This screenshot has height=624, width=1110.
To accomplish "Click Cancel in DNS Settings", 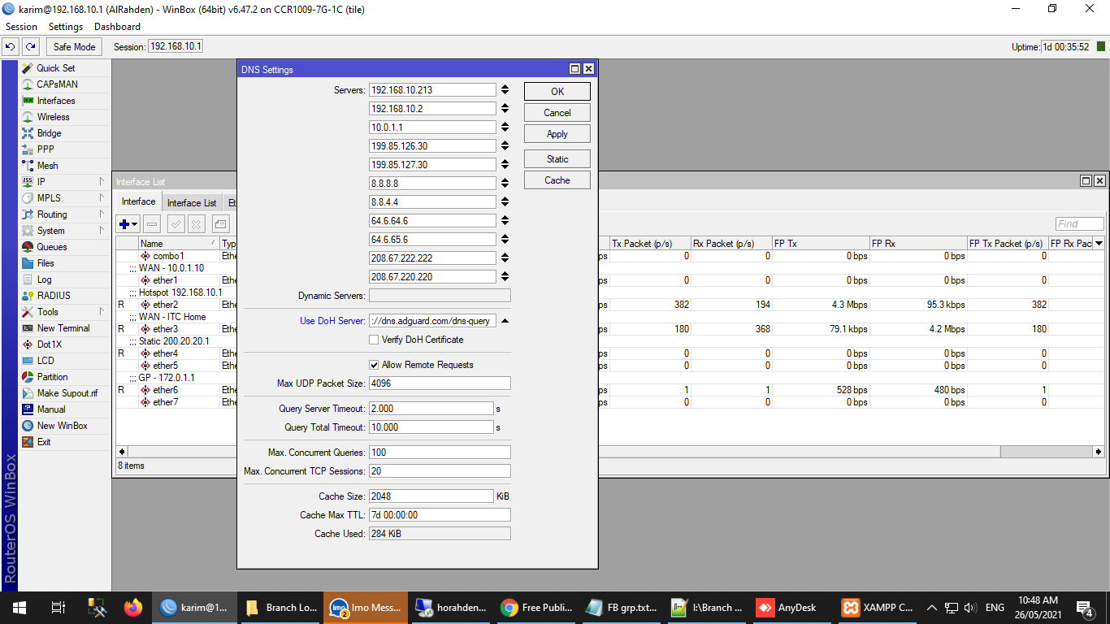I will pos(557,113).
